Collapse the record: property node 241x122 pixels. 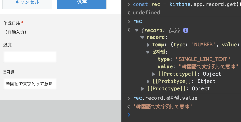pos(142,37)
